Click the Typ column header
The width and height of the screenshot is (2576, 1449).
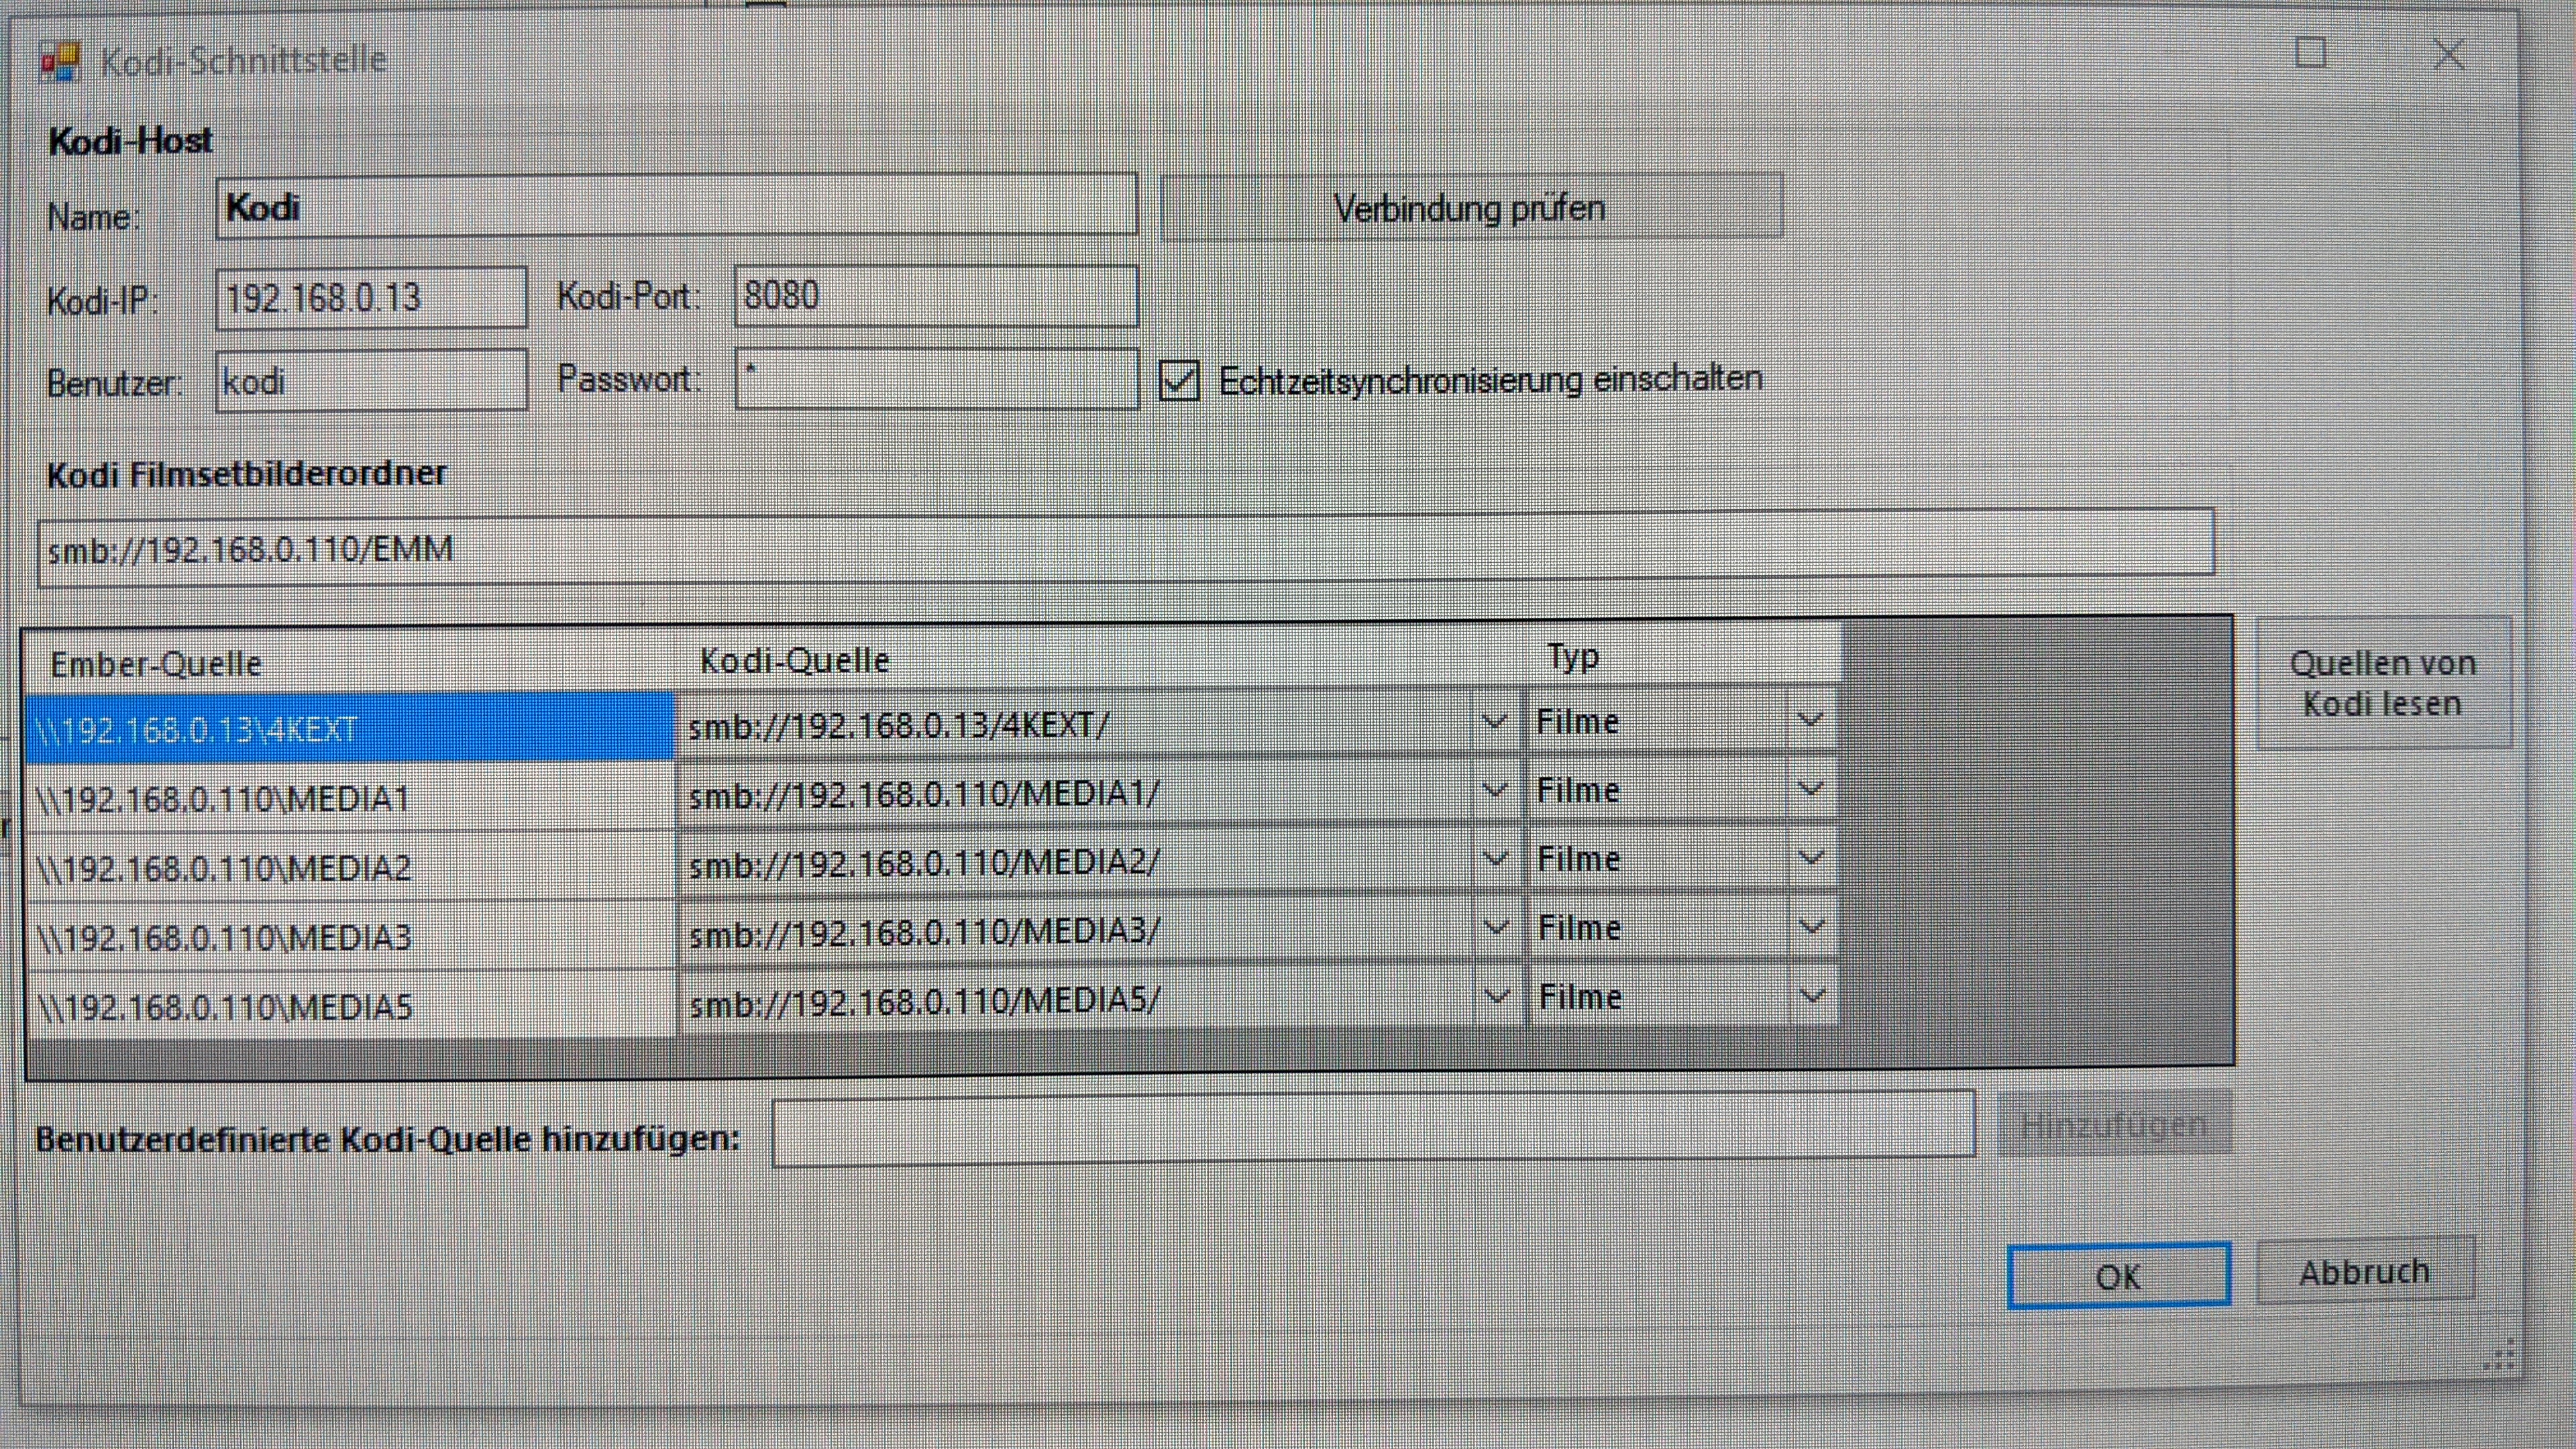click(1682, 656)
